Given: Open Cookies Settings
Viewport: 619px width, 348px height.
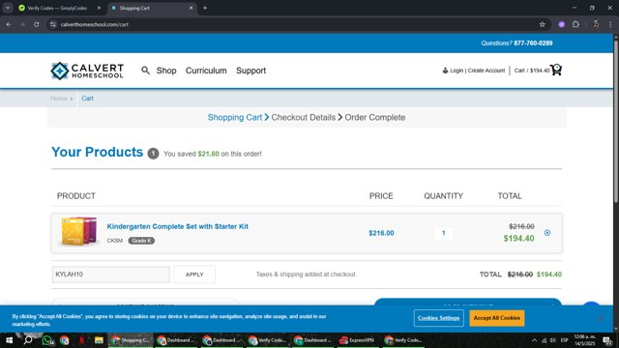Looking at the screenshot, I should click(x=438, y=318).
